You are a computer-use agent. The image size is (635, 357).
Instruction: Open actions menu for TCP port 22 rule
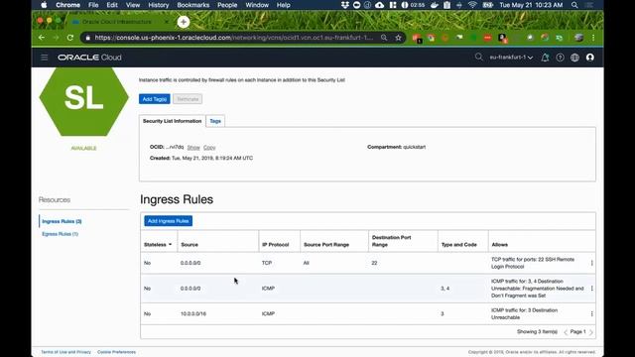[x=591, y=263]
